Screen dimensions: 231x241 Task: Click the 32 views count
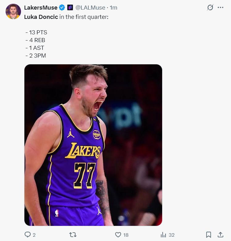tap(172, 235)
